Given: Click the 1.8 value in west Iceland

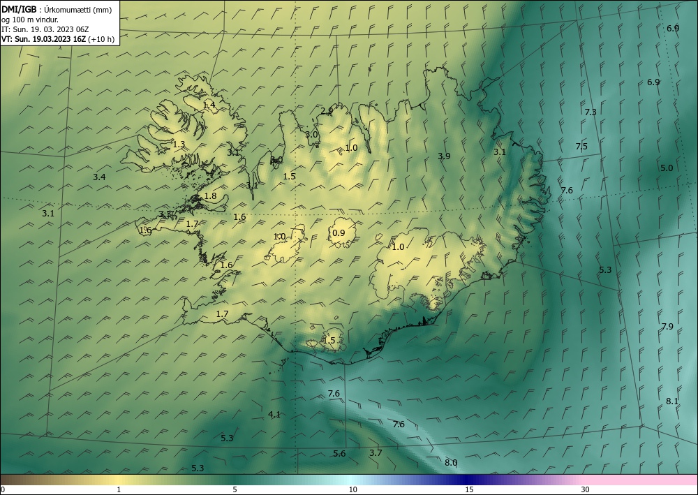Looking at the screenshot, I should point(210,196).
